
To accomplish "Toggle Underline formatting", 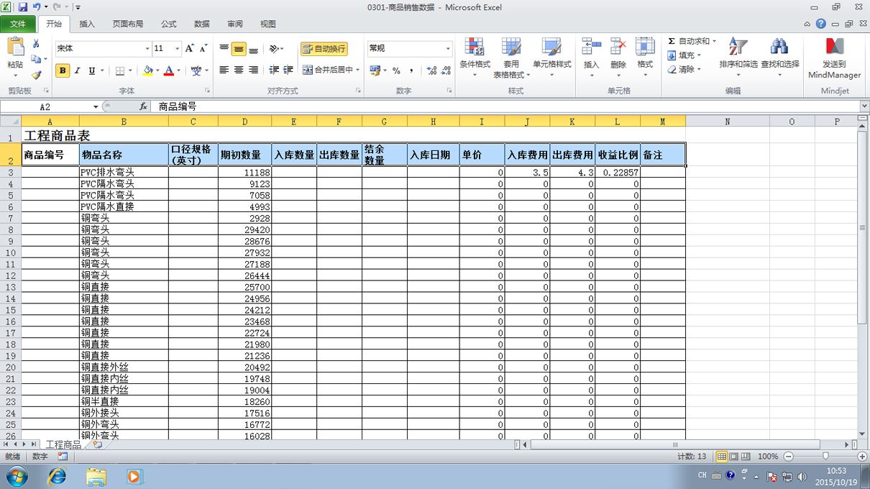I will point(92,70).
